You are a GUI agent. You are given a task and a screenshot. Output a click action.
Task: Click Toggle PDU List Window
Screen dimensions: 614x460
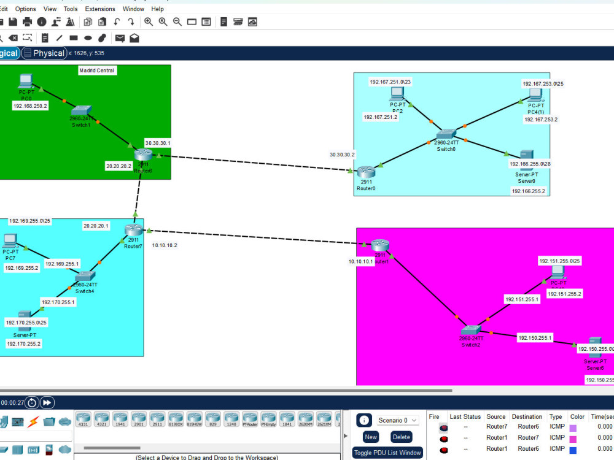pyautogui.click(x=387, y=453)
